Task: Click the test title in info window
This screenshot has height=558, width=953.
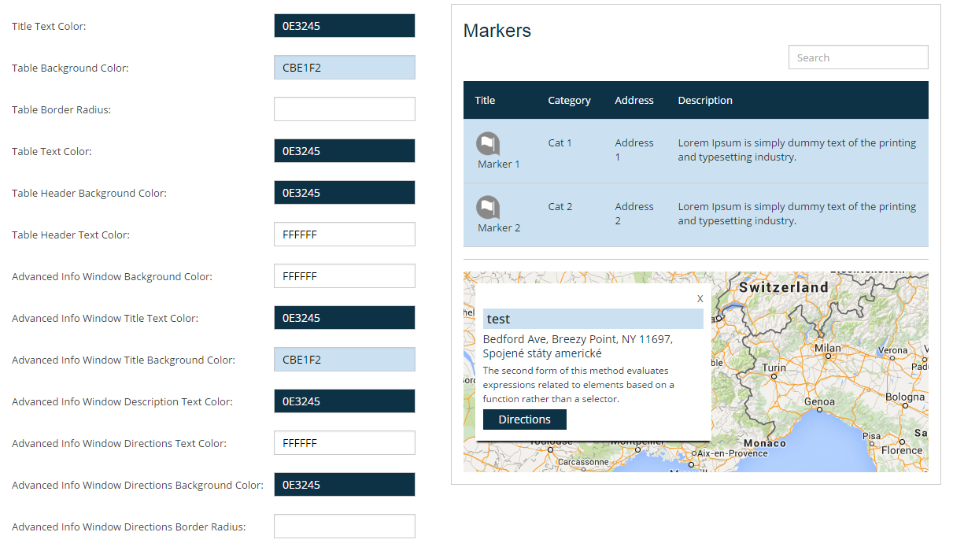Action: pyautogui.click(x=499, y=319)
